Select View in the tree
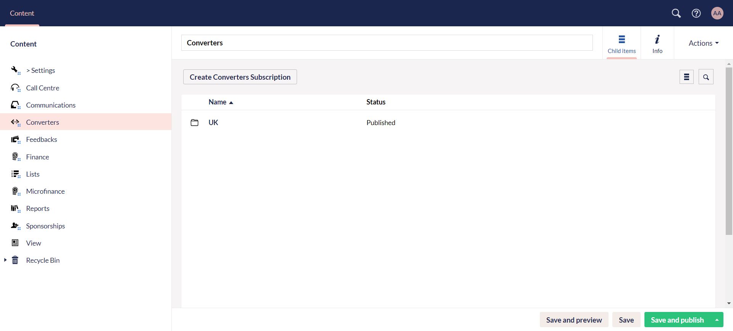Image resolution: width=733 pixels, height=331 pixels. (34, 243)
